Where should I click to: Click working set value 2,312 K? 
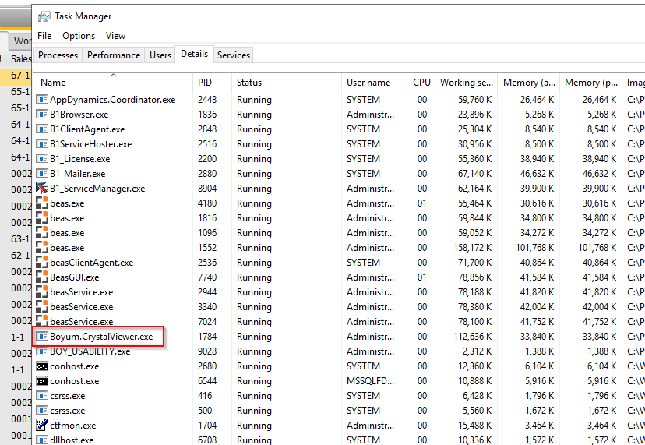click(x=477, y=351)
